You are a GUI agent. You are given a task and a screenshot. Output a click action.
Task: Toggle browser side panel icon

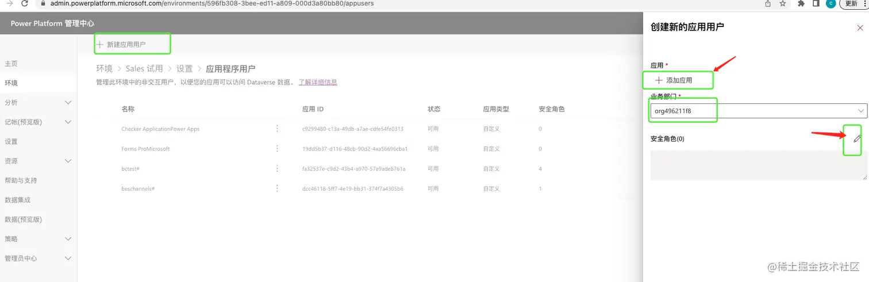(x=816, y=3)
